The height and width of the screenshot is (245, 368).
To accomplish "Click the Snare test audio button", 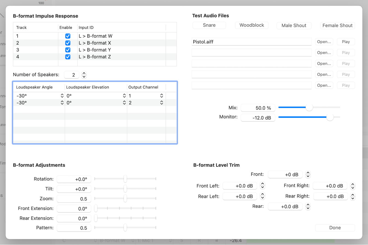I will point(209,25).
